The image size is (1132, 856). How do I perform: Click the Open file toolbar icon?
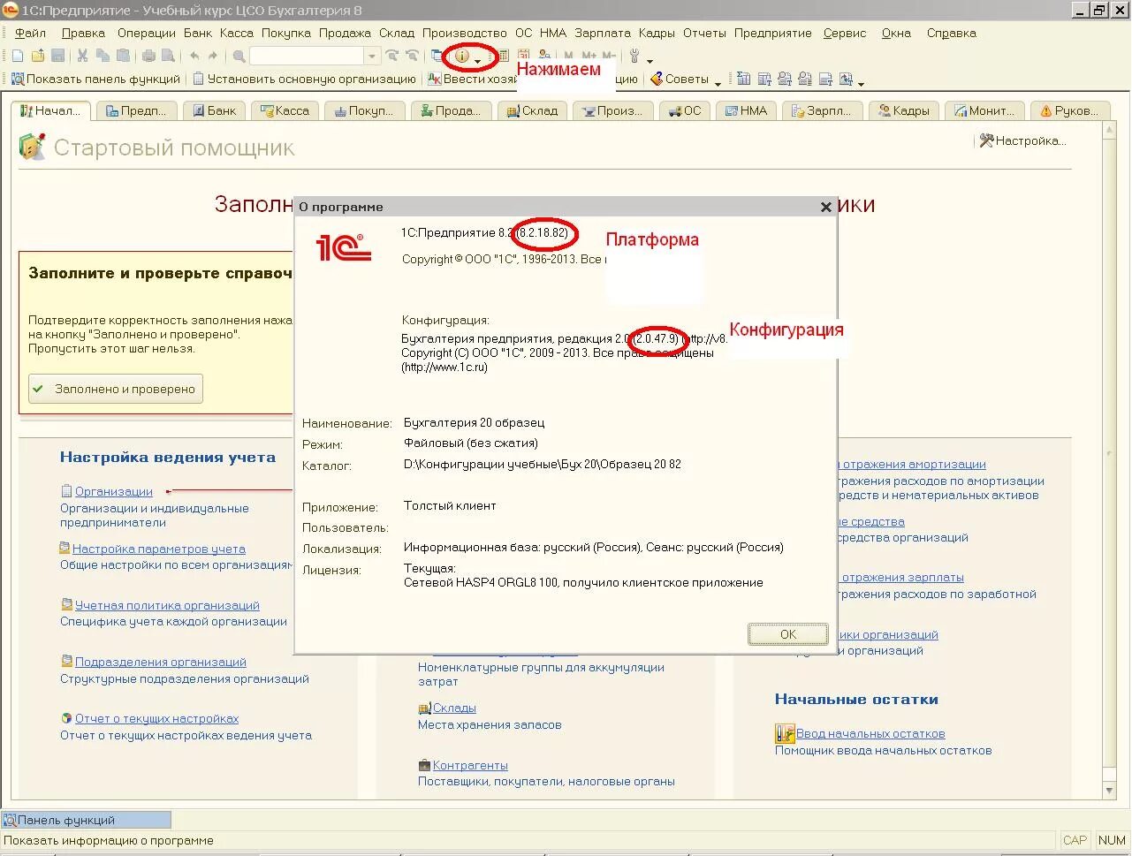click(x=38, y=56)
